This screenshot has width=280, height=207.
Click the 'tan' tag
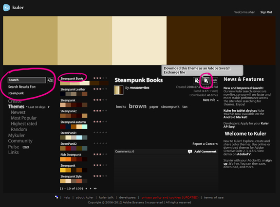(x=185, y=106)
